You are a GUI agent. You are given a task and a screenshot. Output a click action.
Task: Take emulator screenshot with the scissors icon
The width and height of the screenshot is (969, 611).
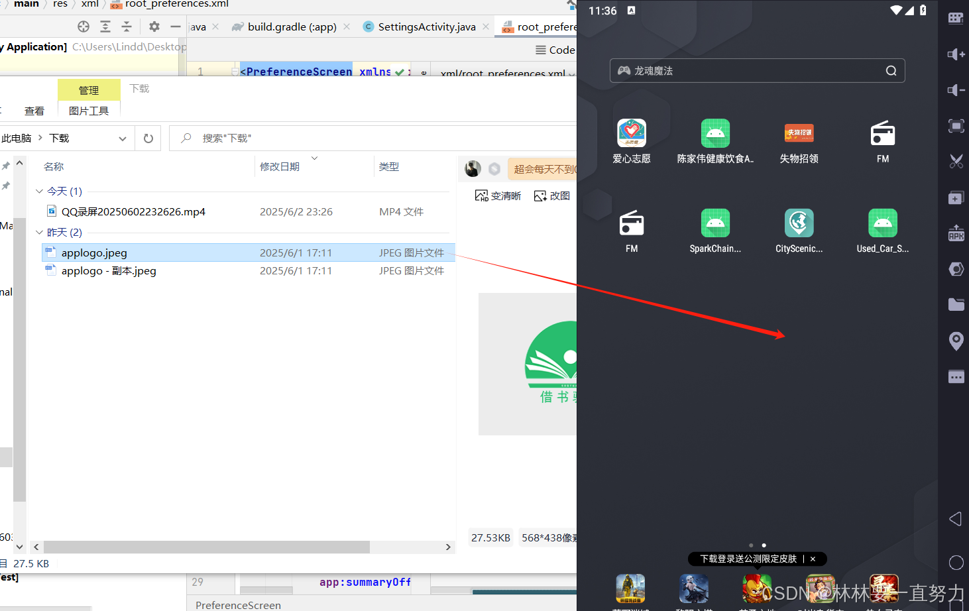[956, 161]
